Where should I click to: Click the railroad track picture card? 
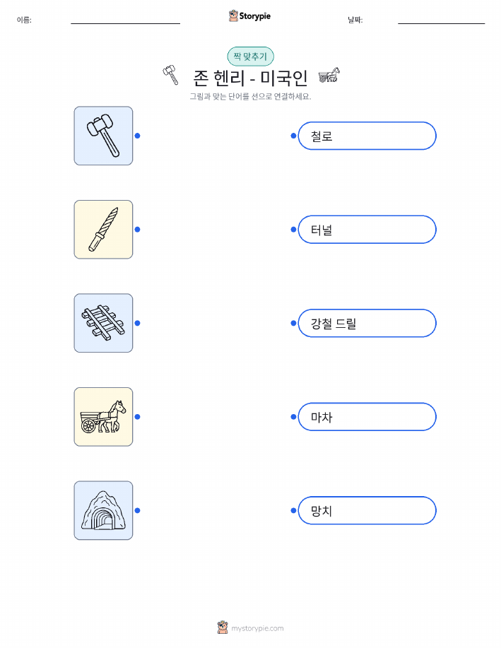coord(103,323)
